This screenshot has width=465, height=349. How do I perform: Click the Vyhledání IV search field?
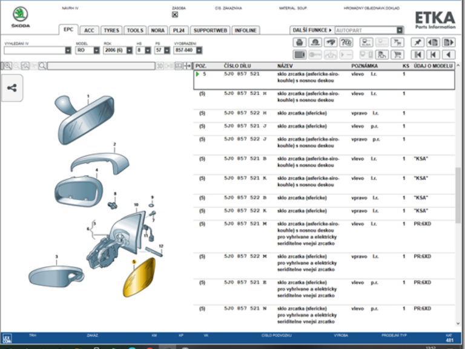tap(34, 50)
